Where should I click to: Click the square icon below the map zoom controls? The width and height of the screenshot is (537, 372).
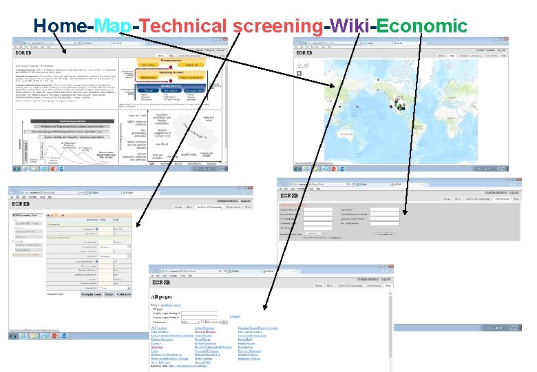point(299,73)
